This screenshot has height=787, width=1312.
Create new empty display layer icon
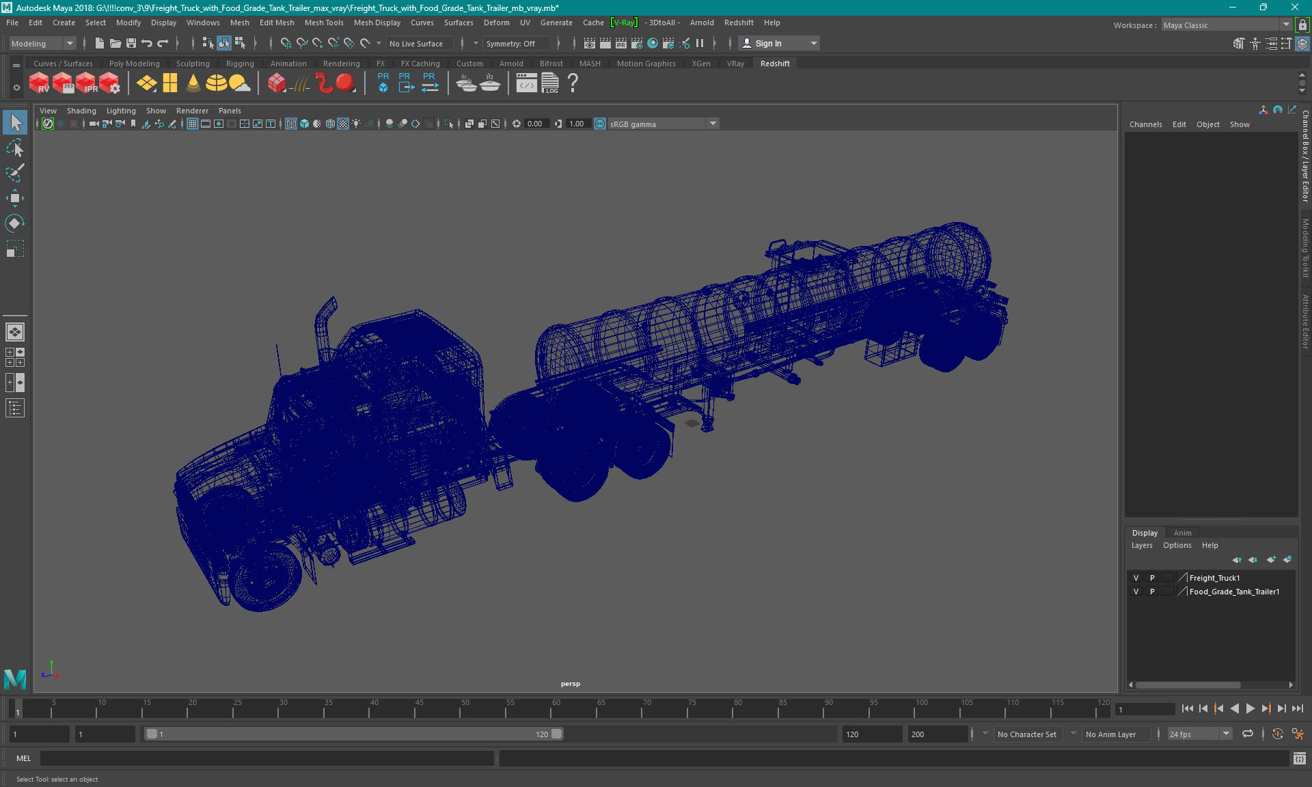[1271, 560]
